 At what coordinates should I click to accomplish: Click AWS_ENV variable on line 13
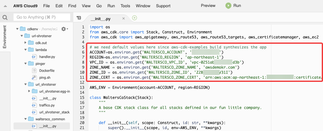pos(98,87)
